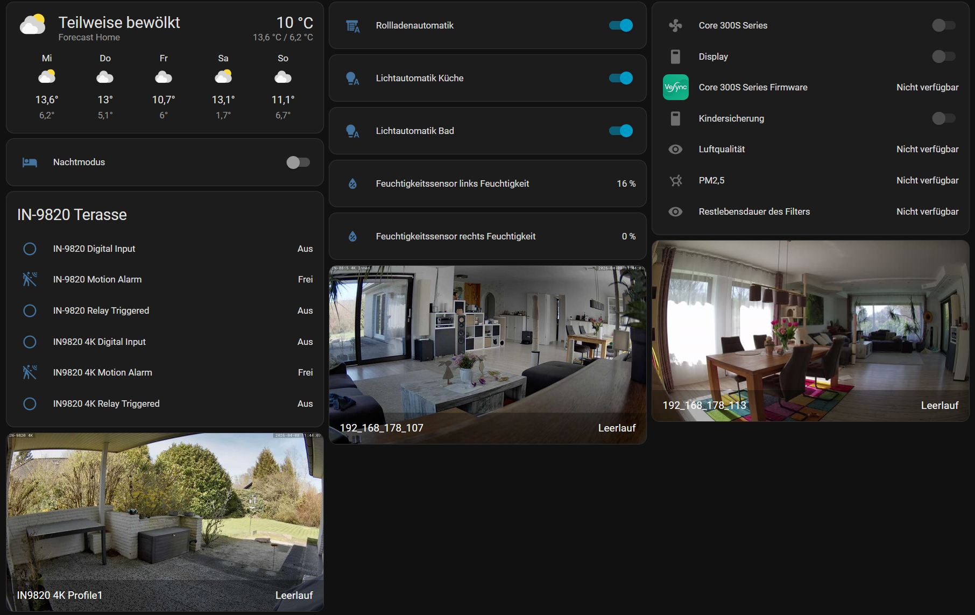975x615 pixels.
Task: Click the Core 300S Series fan icon
Action: pos(675,25)
